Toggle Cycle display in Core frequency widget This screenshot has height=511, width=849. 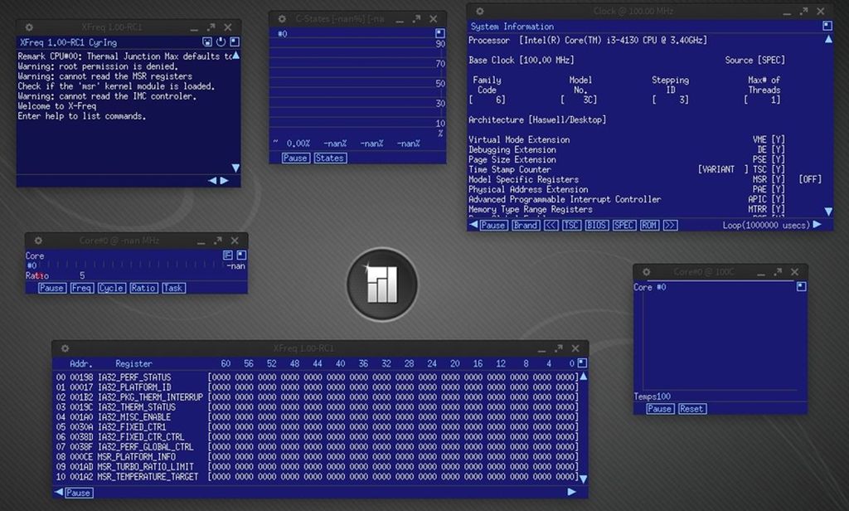(x=111, y=288)
